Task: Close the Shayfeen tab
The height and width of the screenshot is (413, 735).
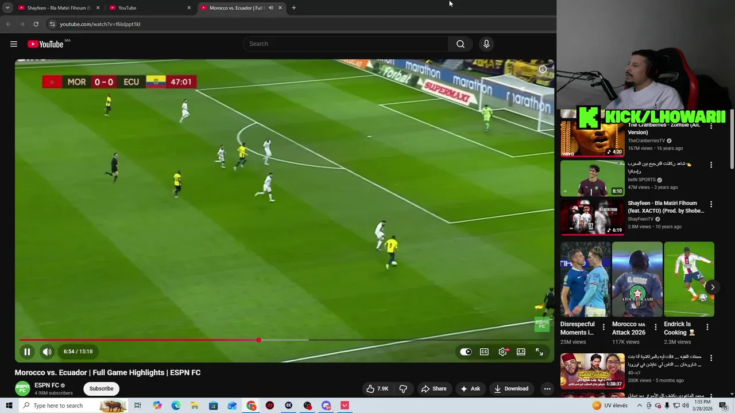Action: [x=98, y=8]
